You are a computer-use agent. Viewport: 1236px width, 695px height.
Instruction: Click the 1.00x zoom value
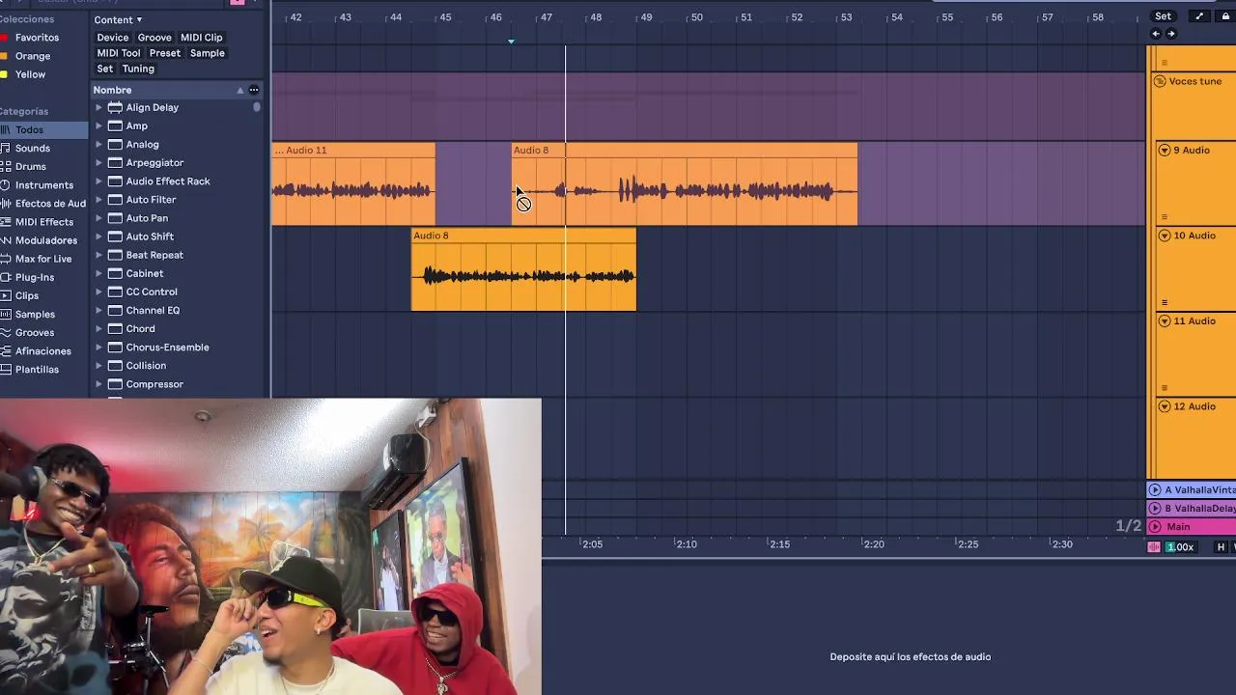(x=1180, y=547)
